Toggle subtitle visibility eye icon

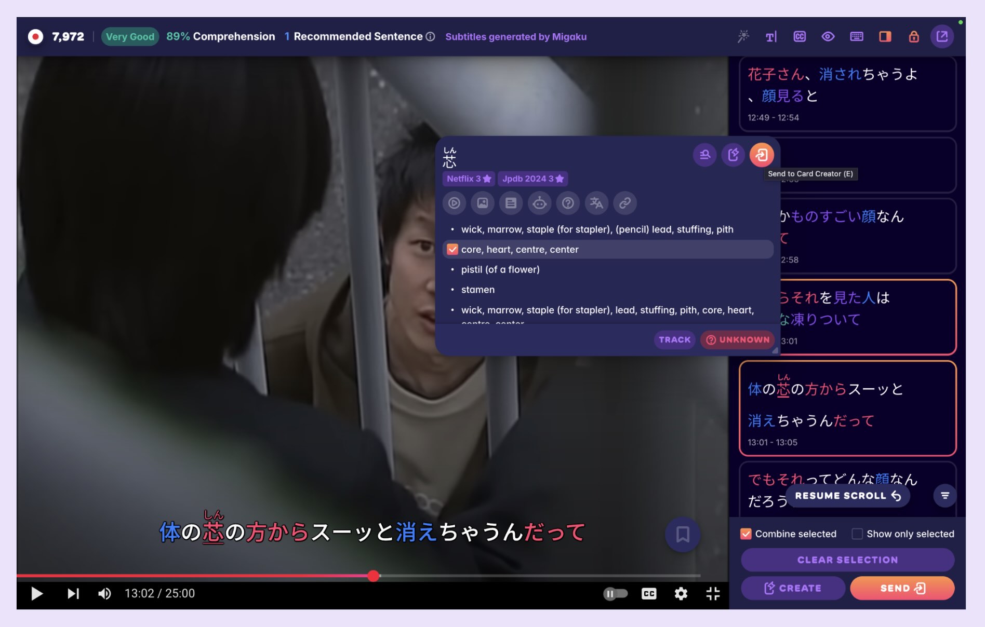click(828, 36)
